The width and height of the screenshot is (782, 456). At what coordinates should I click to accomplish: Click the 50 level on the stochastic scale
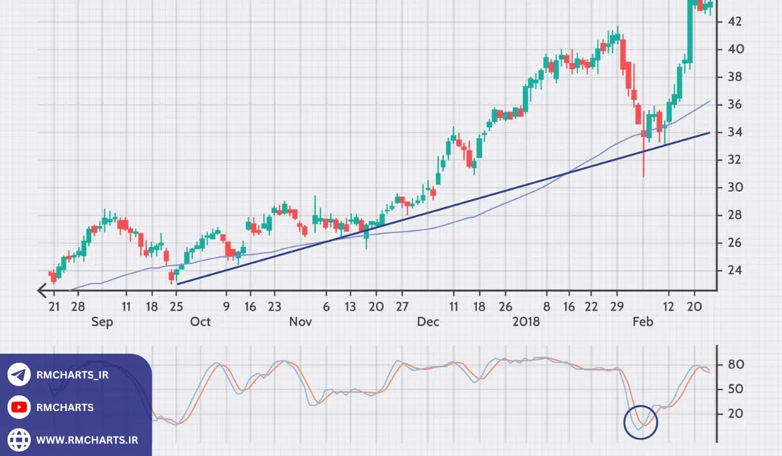point(735,389)
